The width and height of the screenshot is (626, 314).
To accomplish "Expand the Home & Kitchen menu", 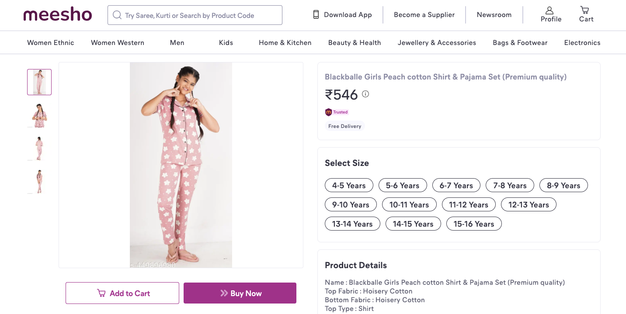I will pos(285,43).
